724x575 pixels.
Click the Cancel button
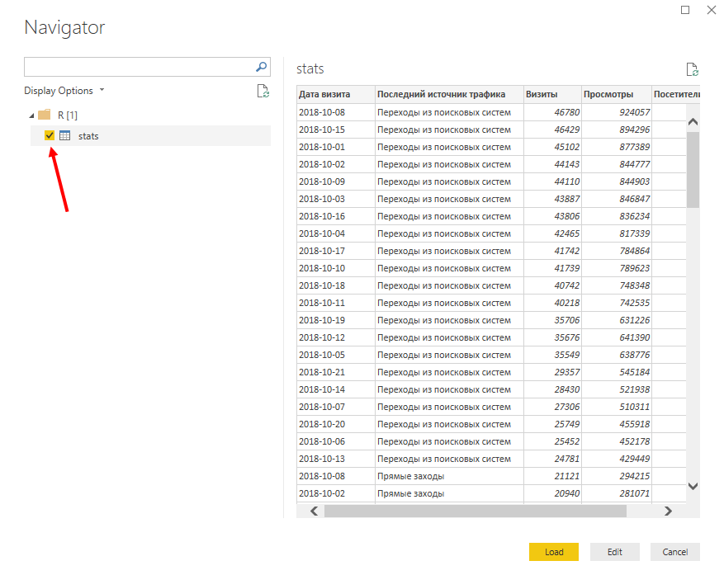674,552
